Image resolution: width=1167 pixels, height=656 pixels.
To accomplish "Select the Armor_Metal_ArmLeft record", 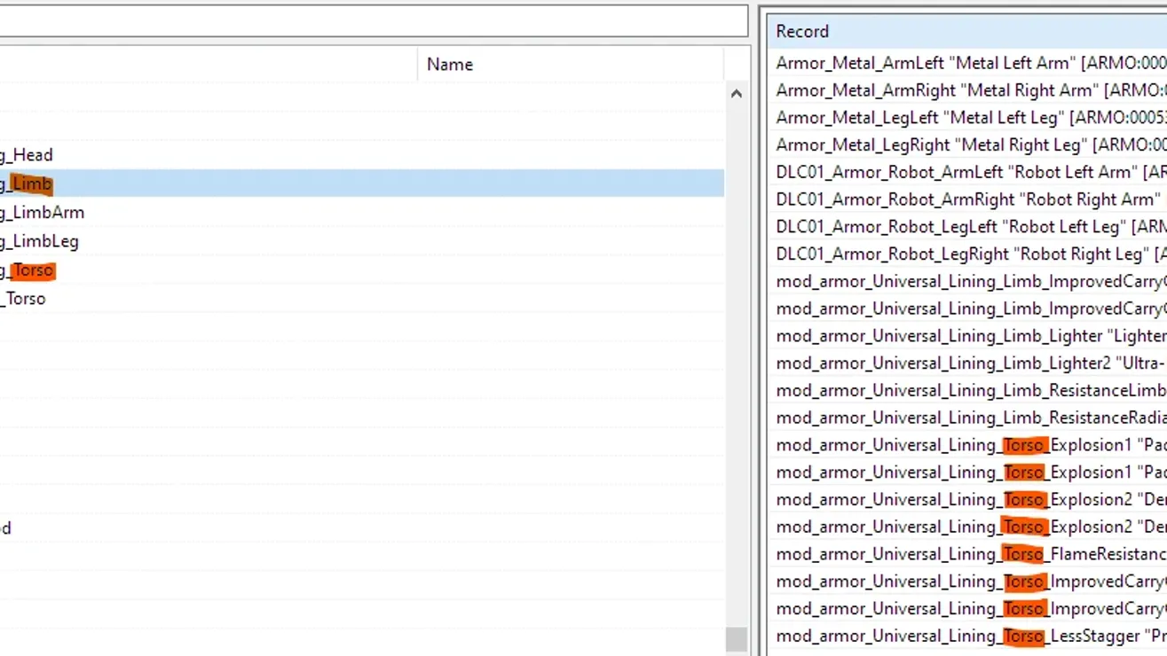I will pyautogui.click(x=967, y=63).
